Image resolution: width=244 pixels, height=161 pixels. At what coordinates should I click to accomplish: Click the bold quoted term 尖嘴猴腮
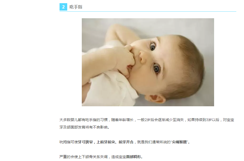click(x=179, y=142)
